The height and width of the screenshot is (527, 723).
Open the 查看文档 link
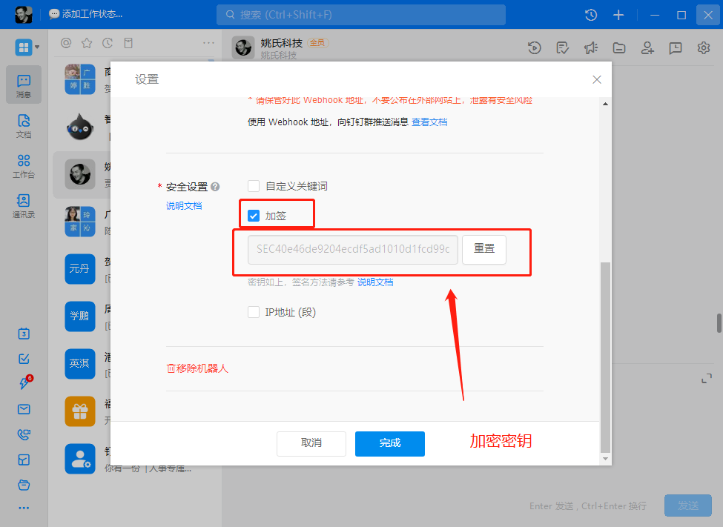coord(429,122)
